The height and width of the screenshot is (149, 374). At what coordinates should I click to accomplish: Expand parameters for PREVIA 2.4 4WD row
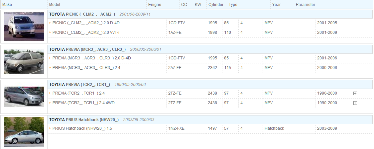tap(355, 103)
